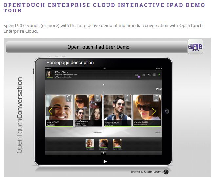Open Arnaud SIMON conversation card
This screenshot has height=180, width=215.
pos(118,110)
